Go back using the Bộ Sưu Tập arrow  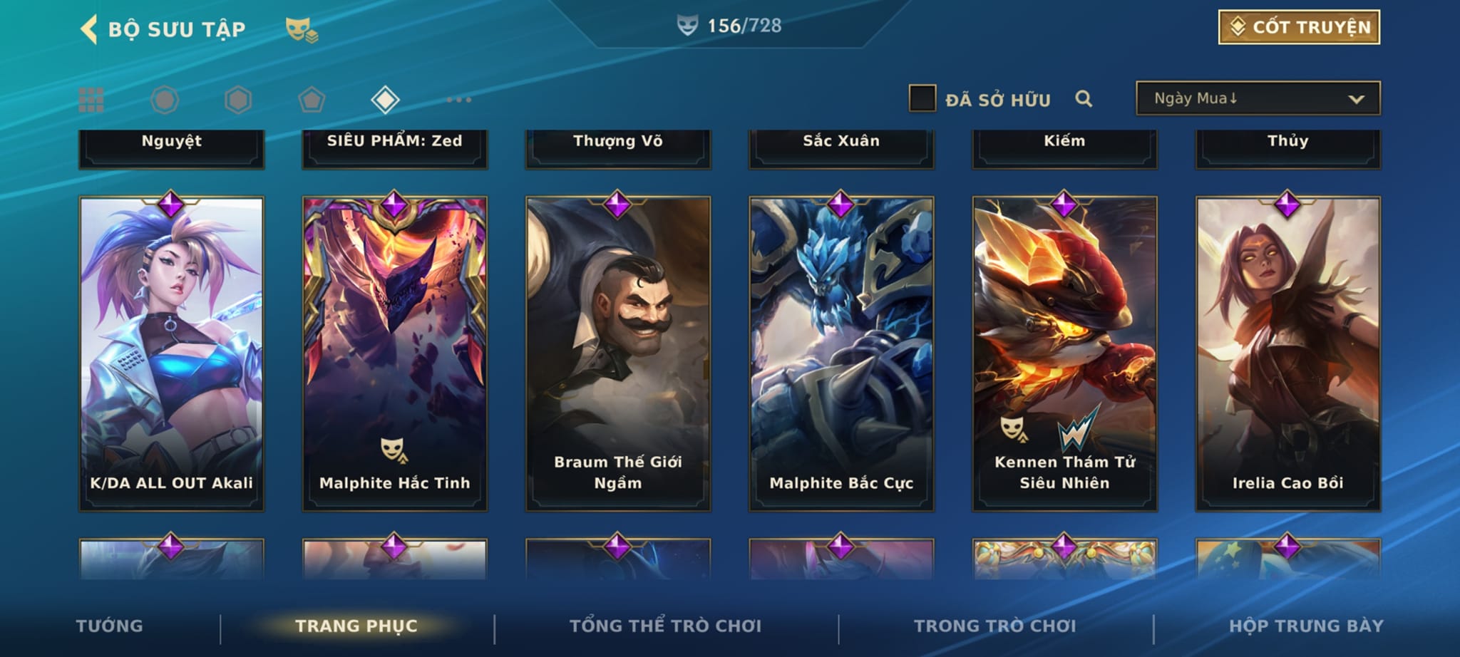click(x=88, y=29)
